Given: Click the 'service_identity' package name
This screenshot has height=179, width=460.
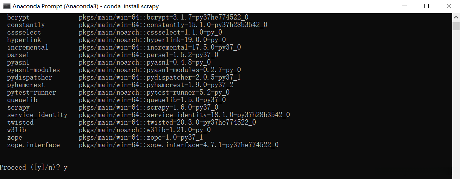Looking at the screenshot, I should (37, 115).
